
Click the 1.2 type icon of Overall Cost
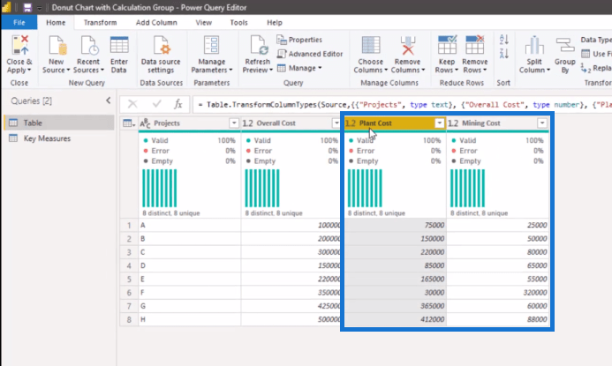(x=247, y=123)
